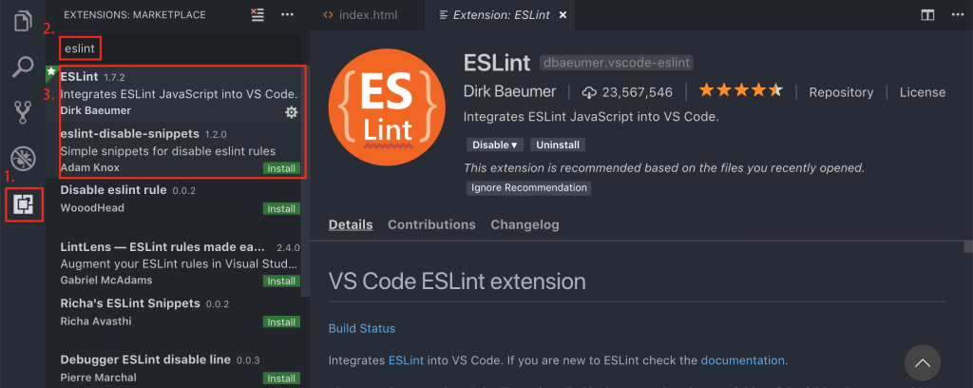Screen dimensions: 973x388
Task: Install Disable eslint rule extension
Action: pos(281,208)
